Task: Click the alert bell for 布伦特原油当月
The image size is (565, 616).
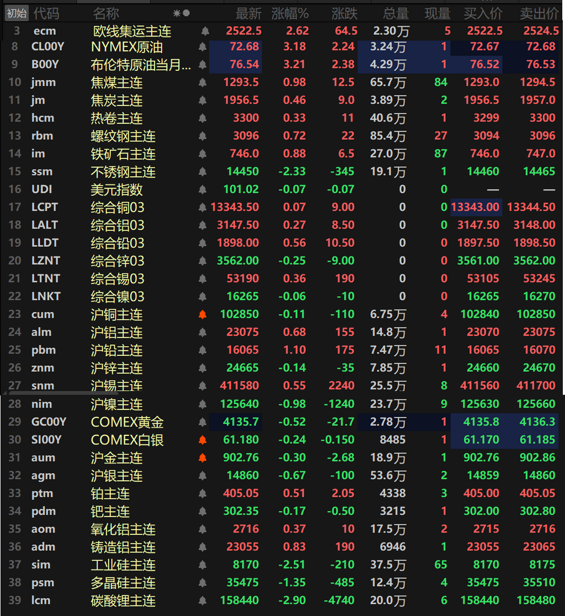Action: click(x=202, y=65)
